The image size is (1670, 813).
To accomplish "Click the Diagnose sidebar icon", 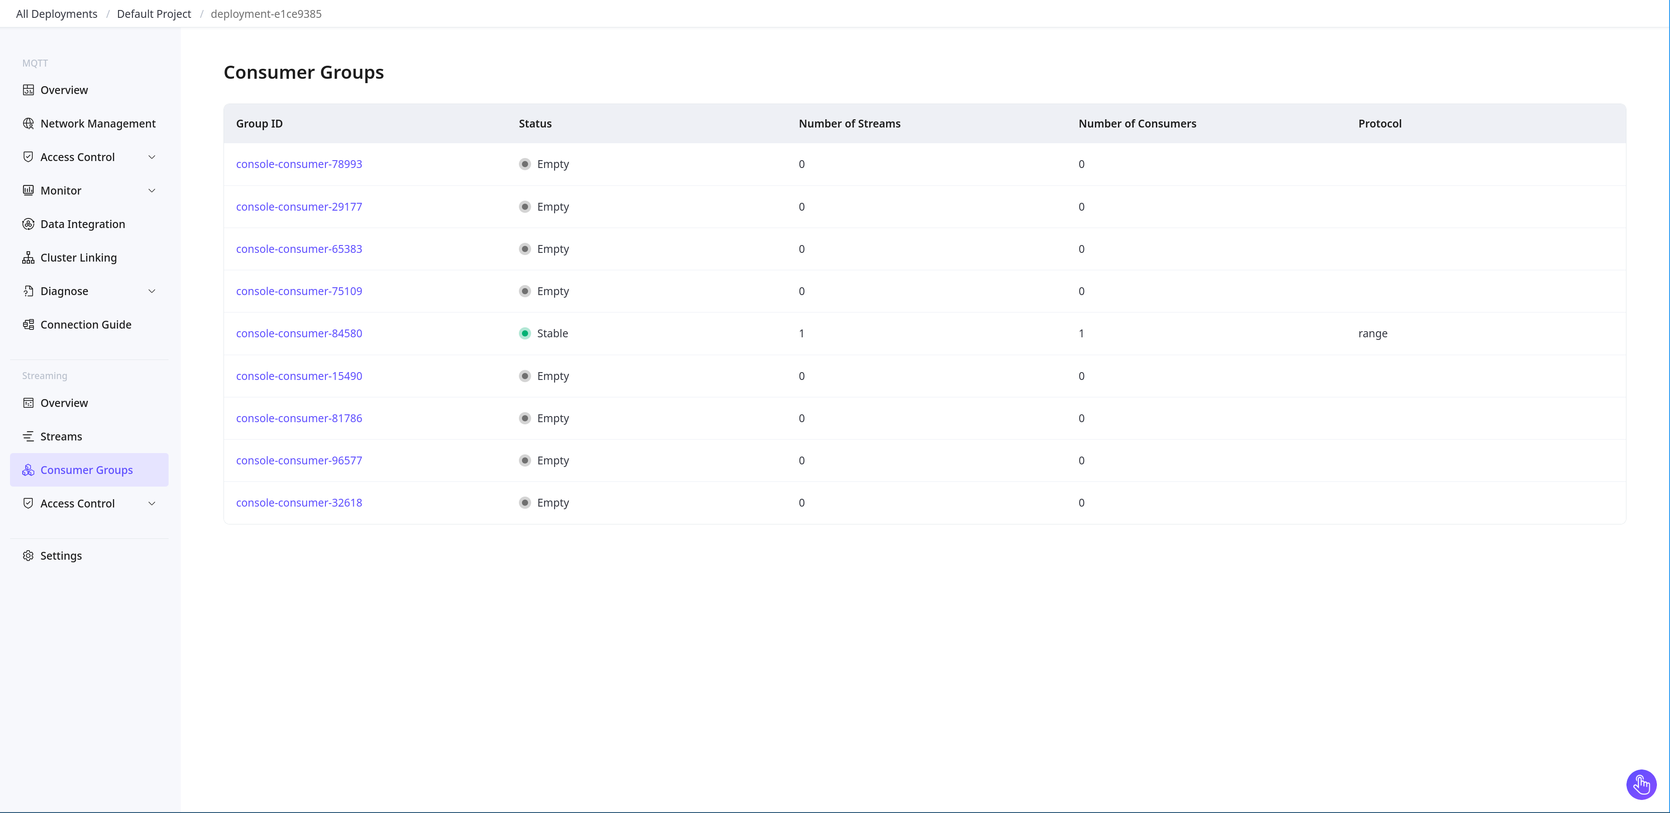I will click(28, 290).
